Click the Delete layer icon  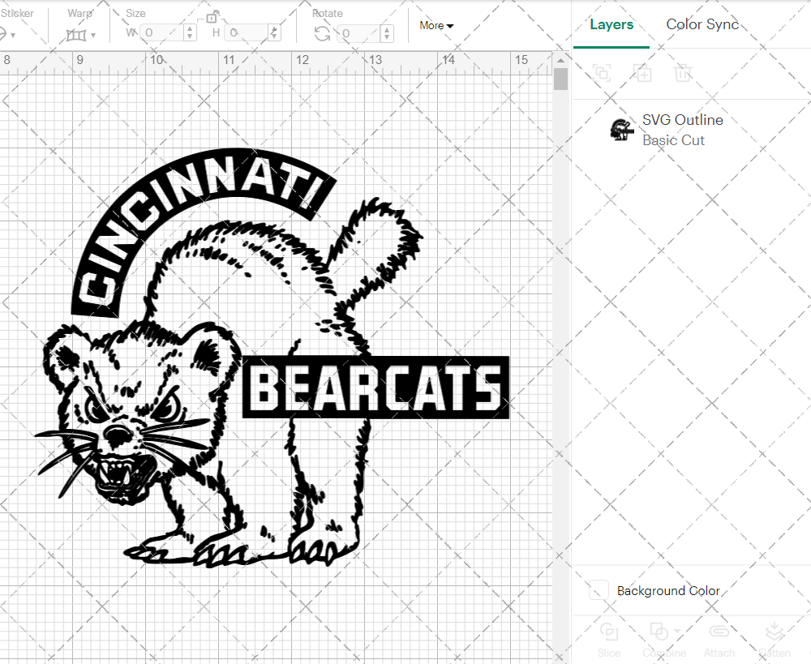coord(683,74)
